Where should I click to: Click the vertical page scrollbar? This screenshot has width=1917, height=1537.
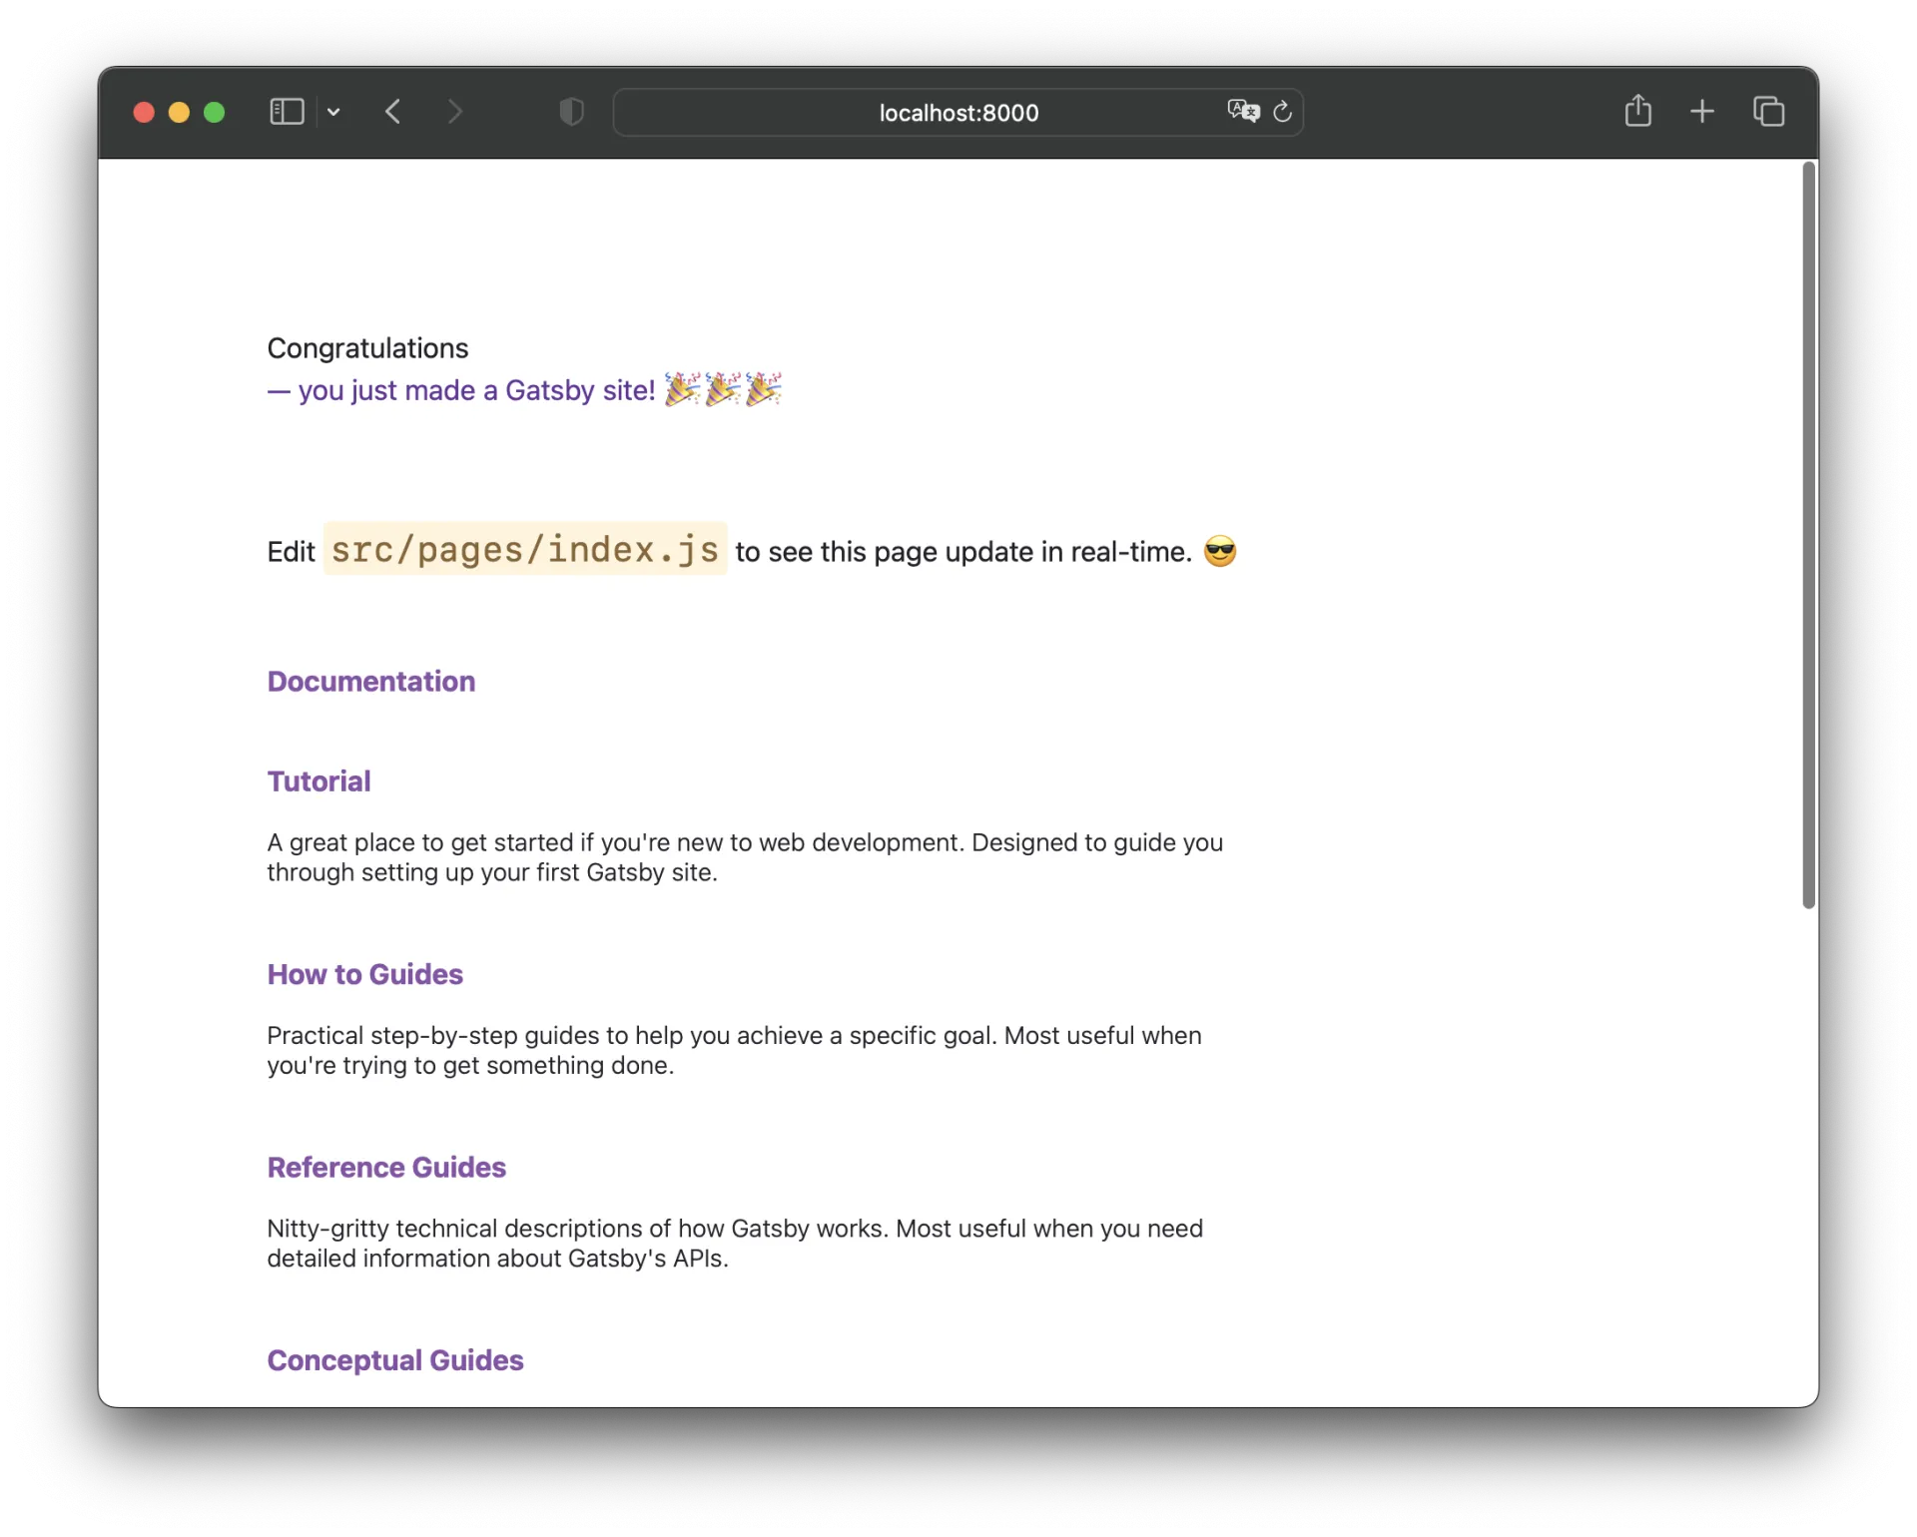point(1807,535)
